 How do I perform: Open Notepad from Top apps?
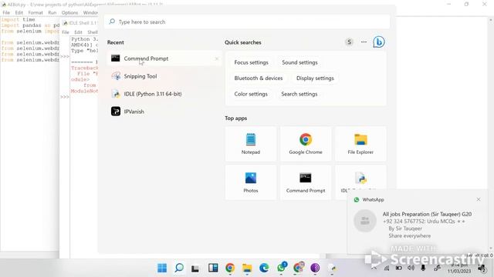click(x=251, y=144)
